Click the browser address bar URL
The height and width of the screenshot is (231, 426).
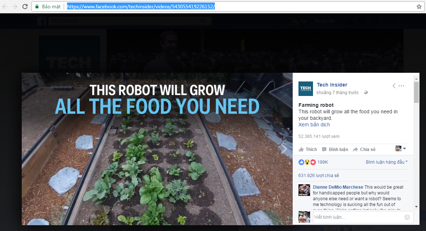[141, 7]
